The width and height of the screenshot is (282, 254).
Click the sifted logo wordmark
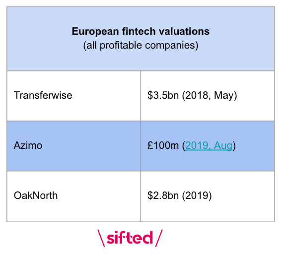(x=130, y=238)
